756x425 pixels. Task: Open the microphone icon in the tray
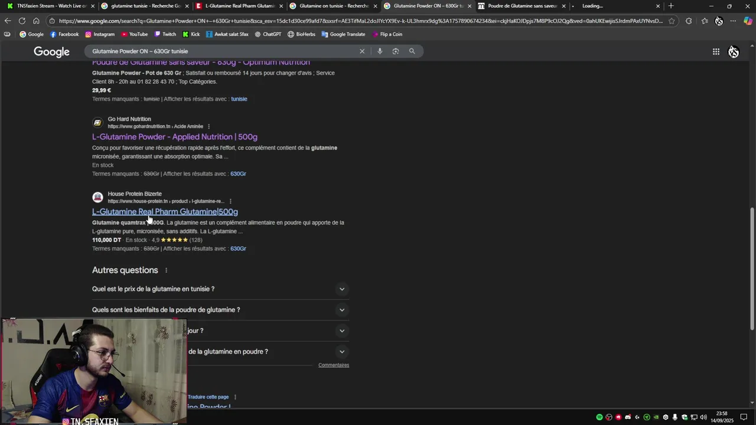[675, 417]
